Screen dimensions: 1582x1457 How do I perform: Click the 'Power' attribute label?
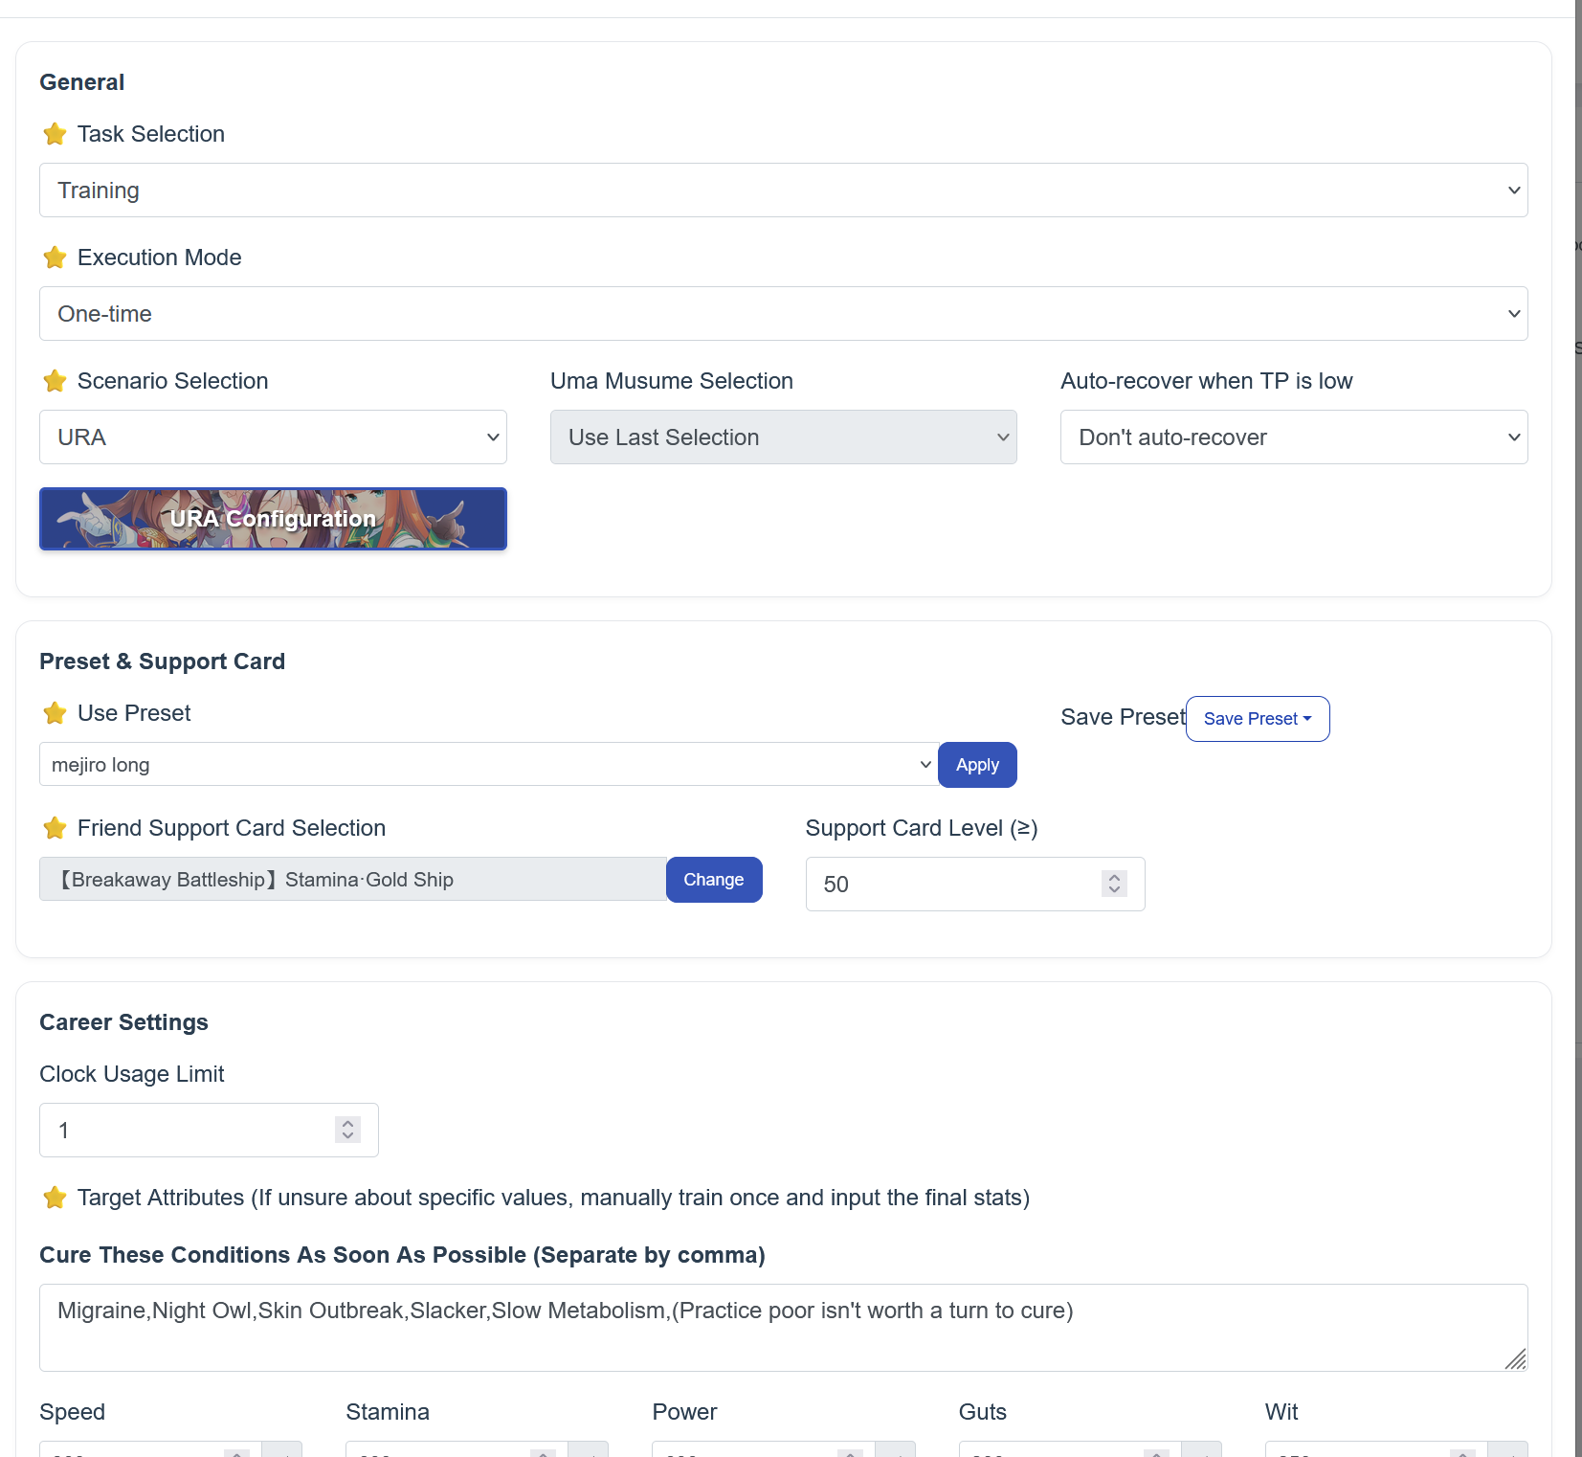pyautogui.click(x=684, y=1412)
